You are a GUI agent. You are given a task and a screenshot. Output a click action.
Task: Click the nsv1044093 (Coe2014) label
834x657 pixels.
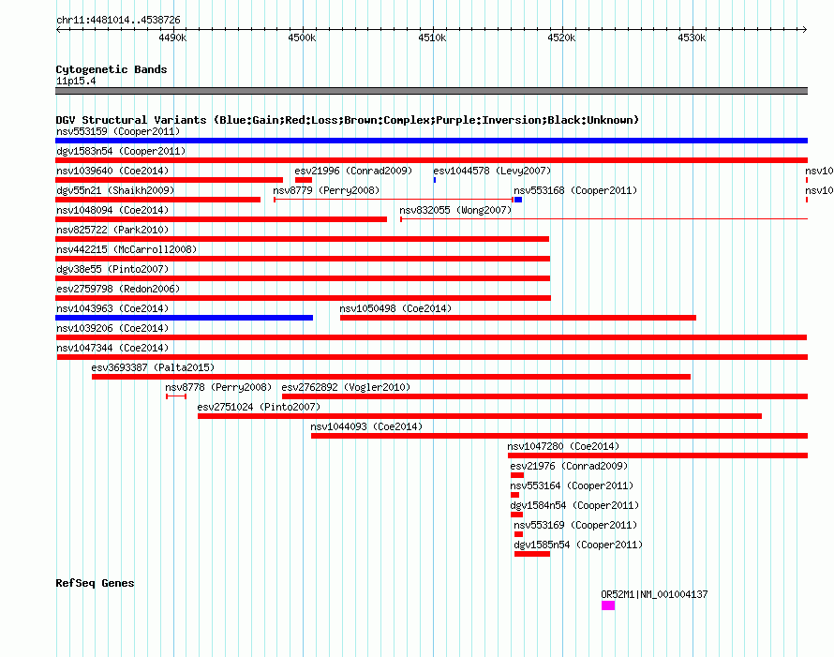click(366, 426)
